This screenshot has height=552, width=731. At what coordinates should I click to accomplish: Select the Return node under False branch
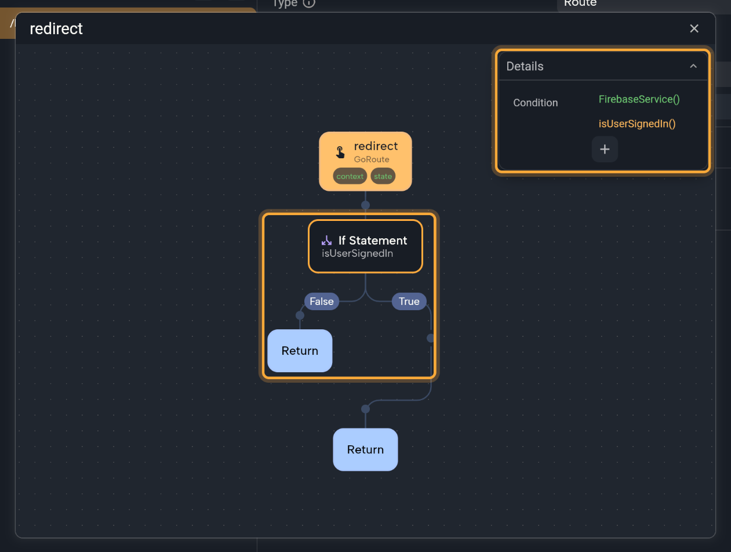(300, 351)
